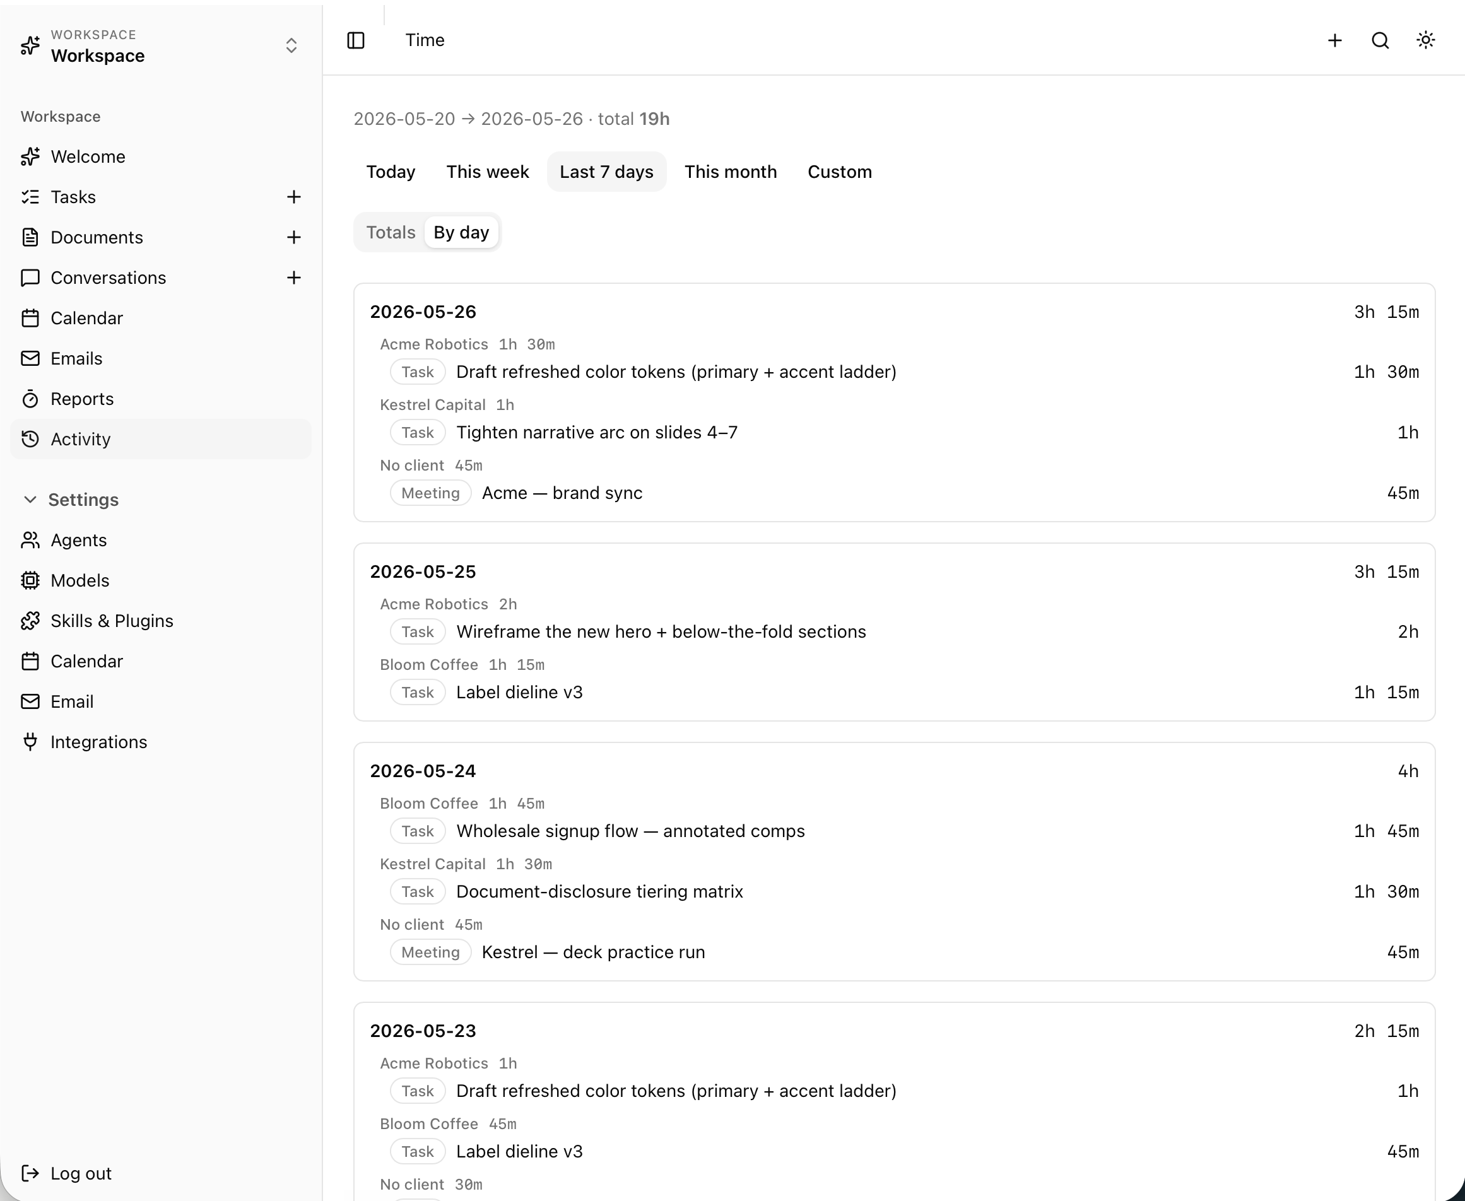Toggle the sidebar panel icon

pyautogui.click(x=356, y=40)
